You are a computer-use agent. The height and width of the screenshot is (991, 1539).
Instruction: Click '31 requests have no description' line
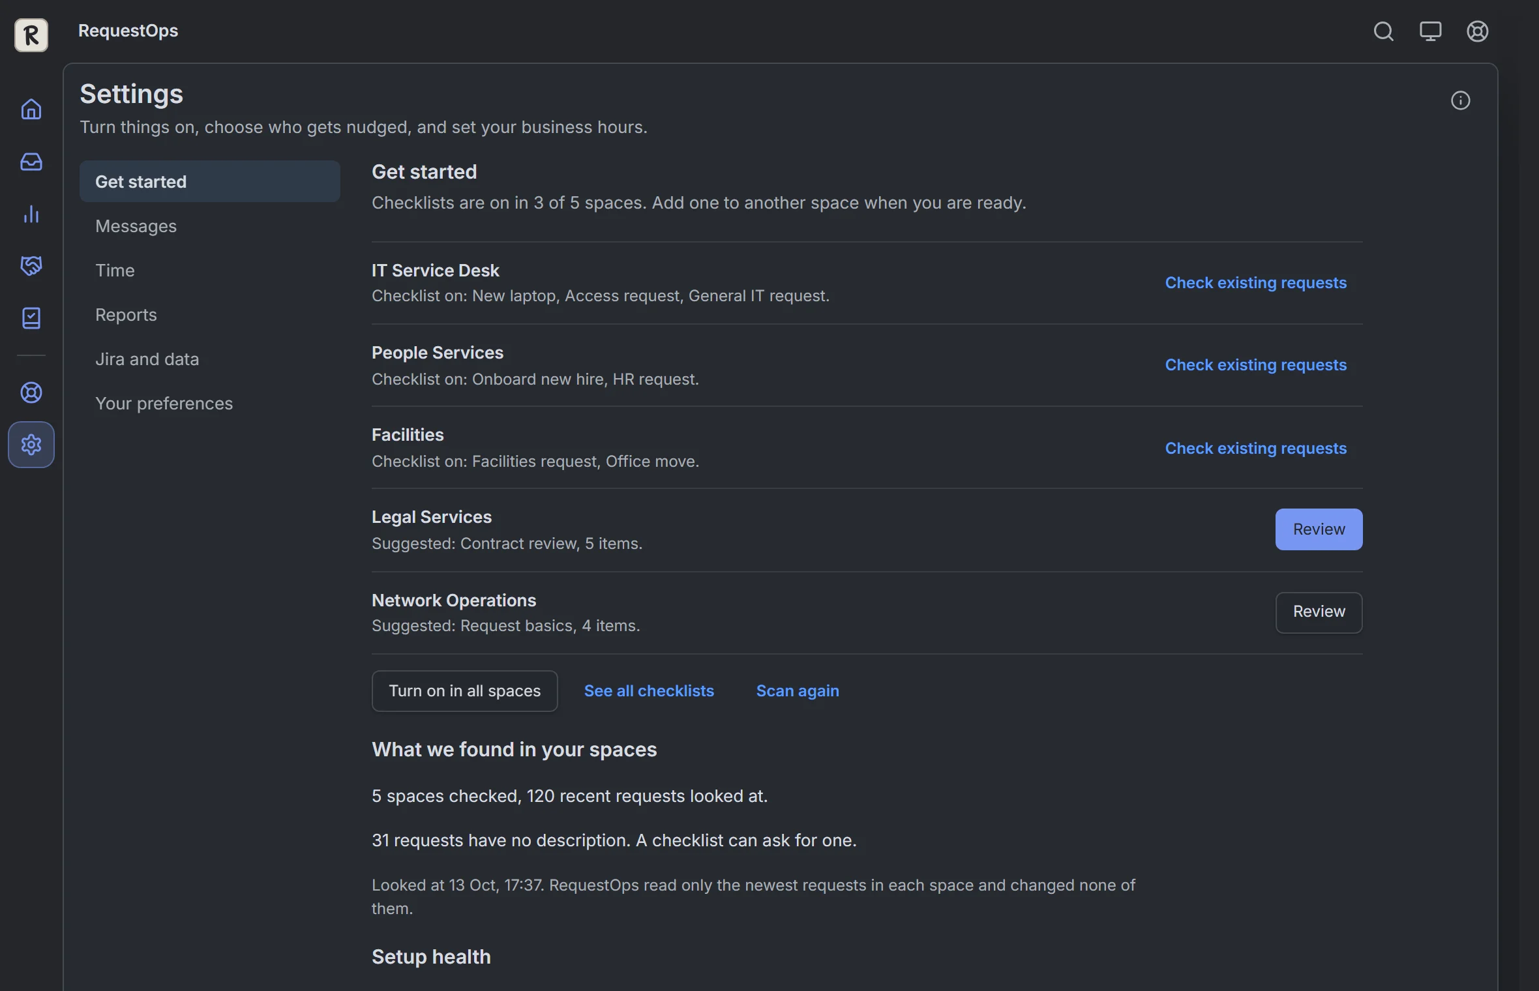click(614, 840)
